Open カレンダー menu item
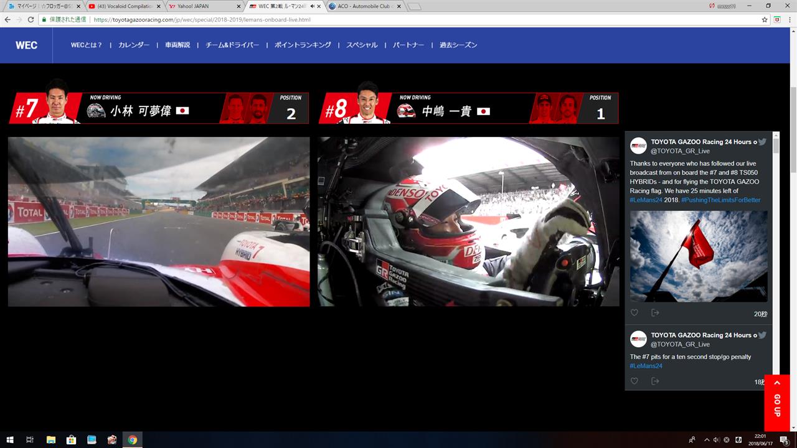 coord(134,45)
